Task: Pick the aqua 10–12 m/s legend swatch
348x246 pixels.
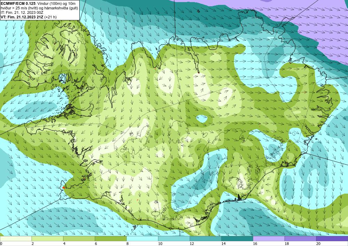Action: click(x=174, y=238)
